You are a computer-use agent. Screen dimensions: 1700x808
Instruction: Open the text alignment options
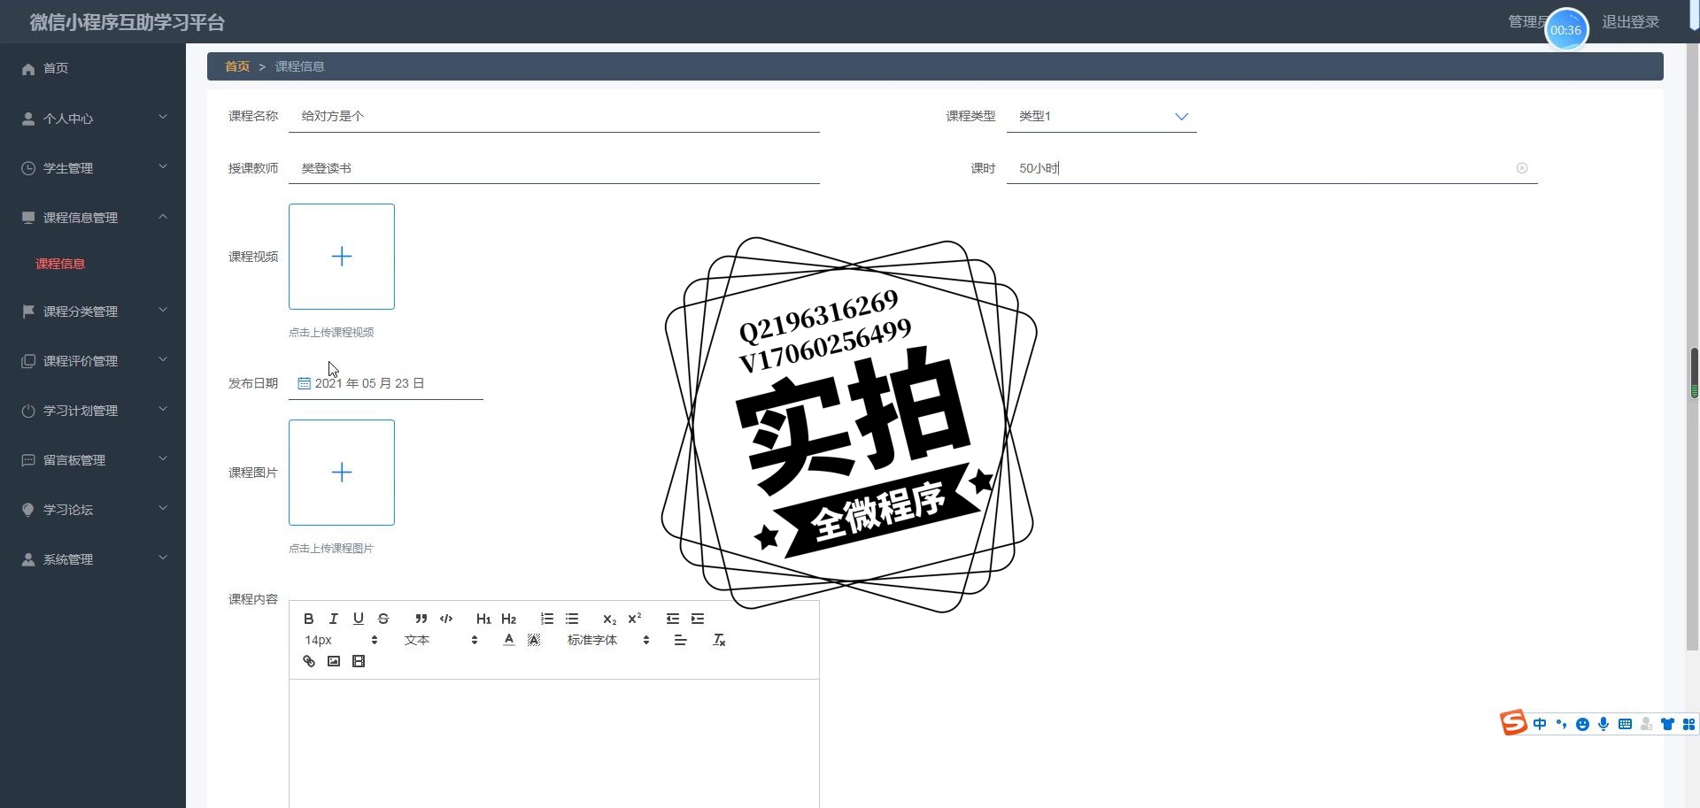681,640
